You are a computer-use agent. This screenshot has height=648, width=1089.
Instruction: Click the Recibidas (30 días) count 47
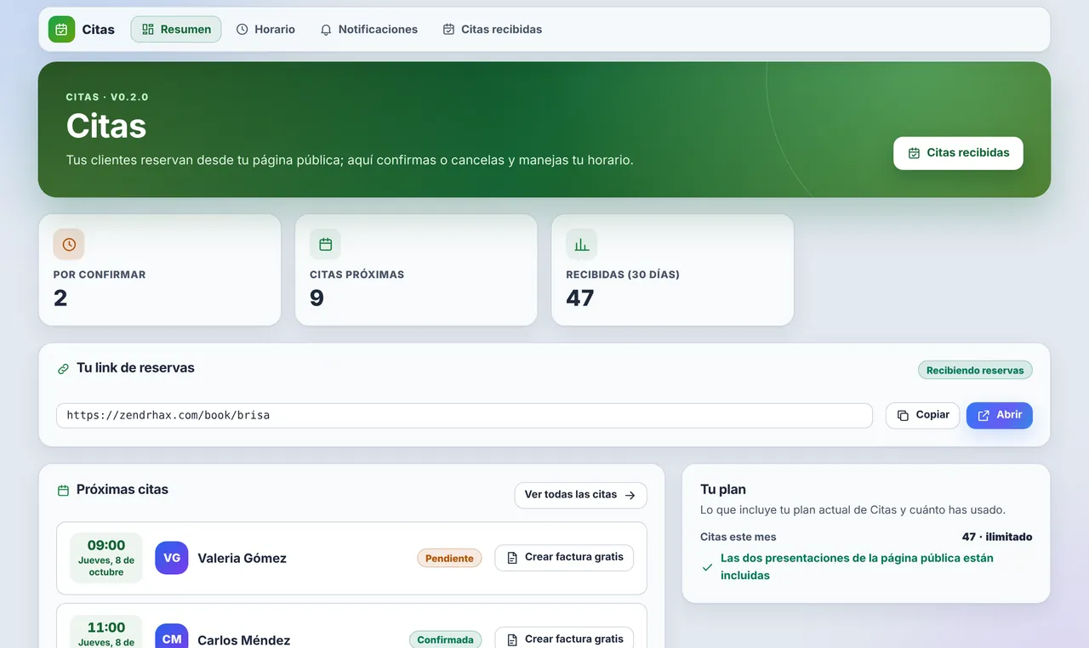[580, 298]
